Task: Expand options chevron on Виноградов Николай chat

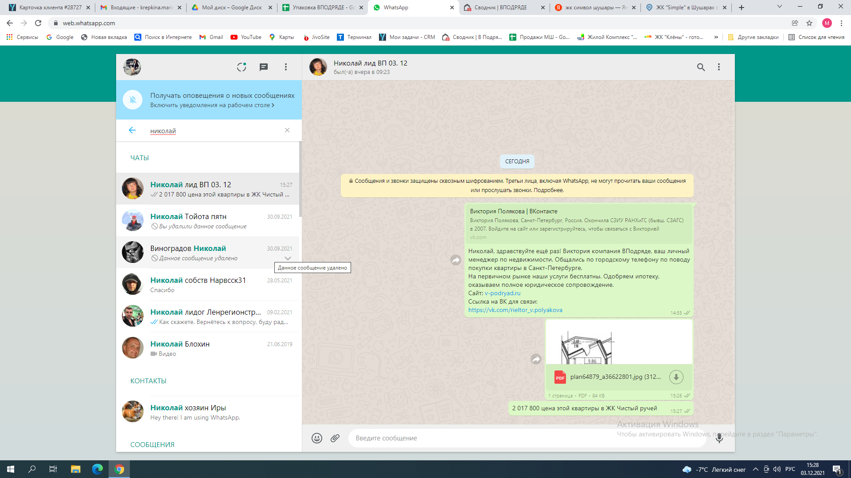Action: click(x=288, y=258)
